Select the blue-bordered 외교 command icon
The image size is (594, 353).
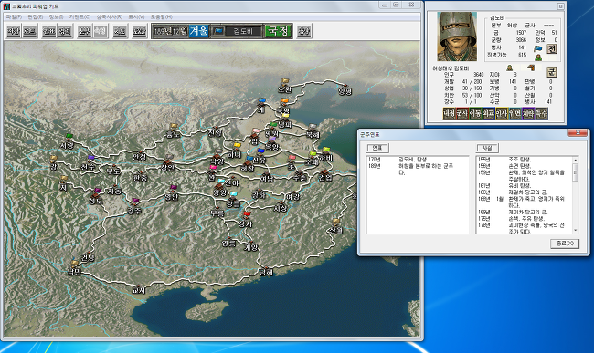point(488,113)
